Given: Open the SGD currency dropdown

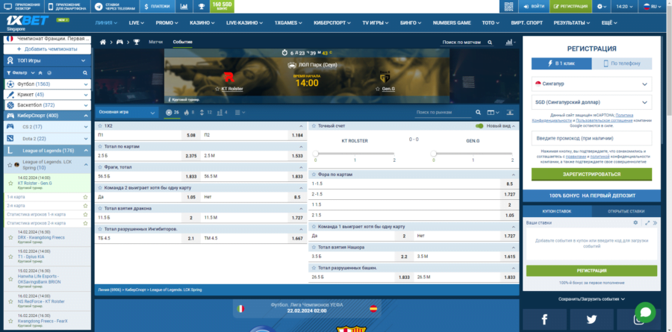Looking at the screenshot, I should (591, 104).
